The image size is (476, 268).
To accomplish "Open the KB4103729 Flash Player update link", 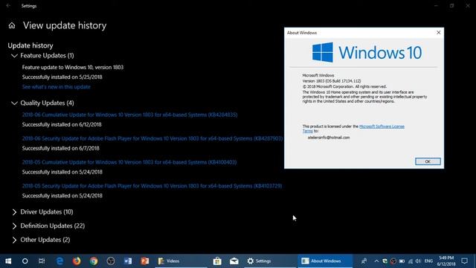I will (152, 186).
